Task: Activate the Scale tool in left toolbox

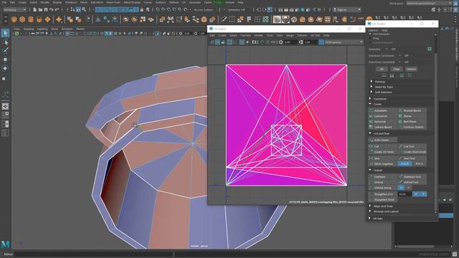Action: [5, 78]
